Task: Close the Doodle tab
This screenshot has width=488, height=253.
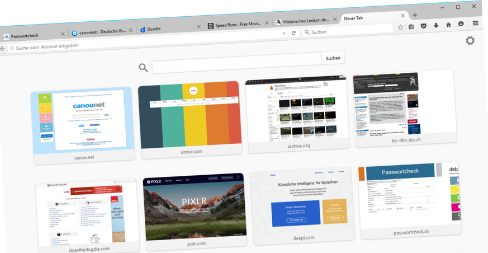Action: point(198,27)
